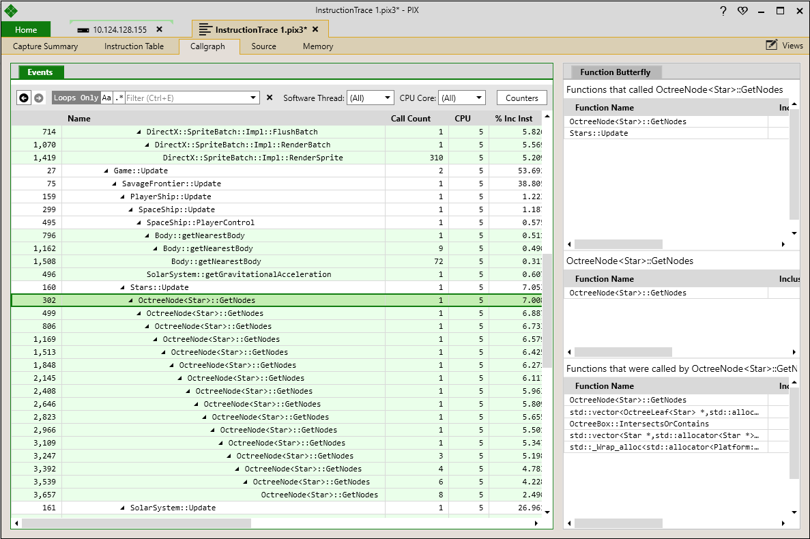Screen dimensions: 810x539
Task: Click the feedback heart icon
Action: pos(742,11)
